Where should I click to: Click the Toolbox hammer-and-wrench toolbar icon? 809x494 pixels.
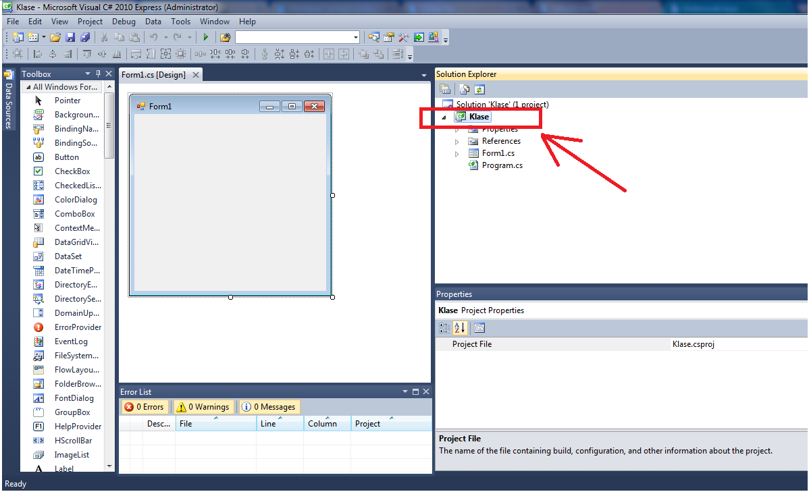click(x=403, y=37)
